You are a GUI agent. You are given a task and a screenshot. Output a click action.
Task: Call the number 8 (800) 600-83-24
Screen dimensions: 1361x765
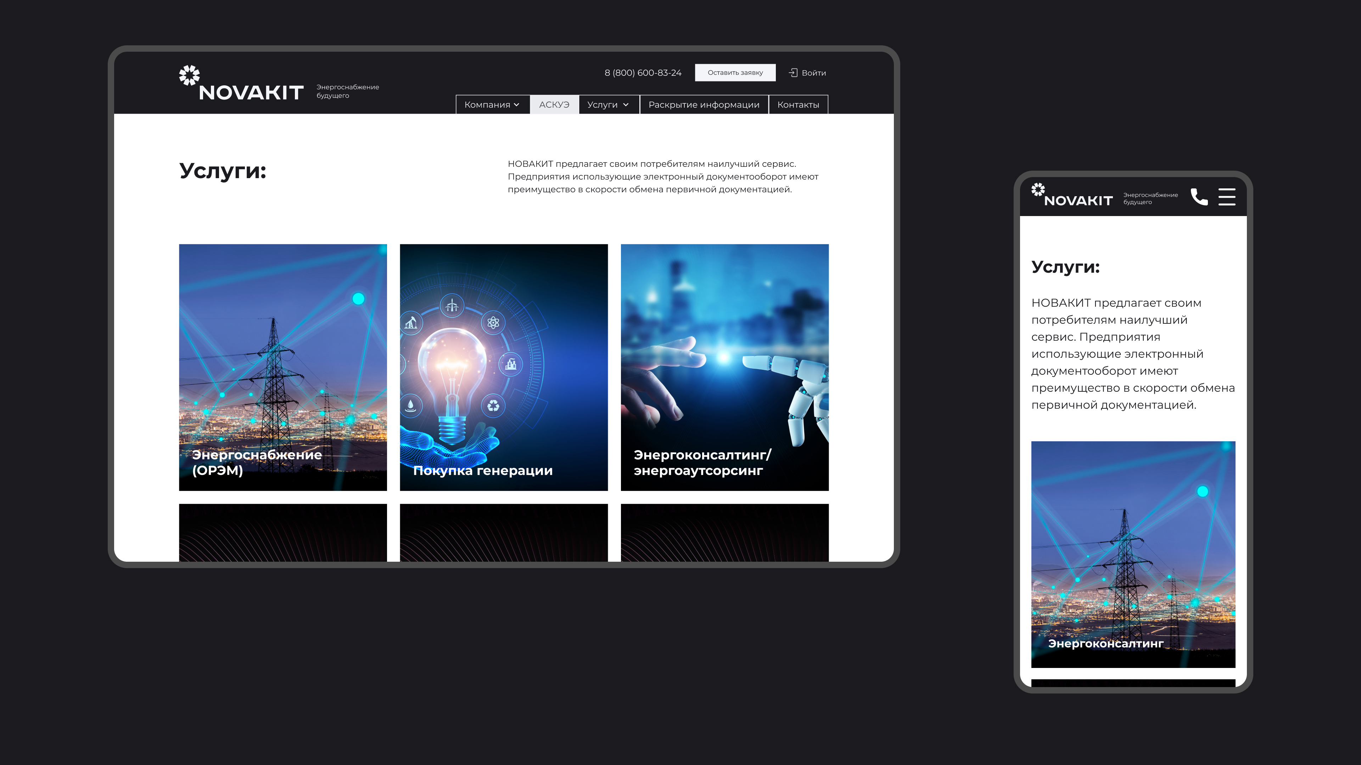coord(643,73)
